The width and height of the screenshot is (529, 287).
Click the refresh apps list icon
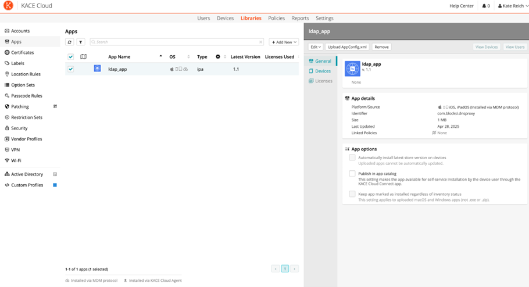(70, 42)
